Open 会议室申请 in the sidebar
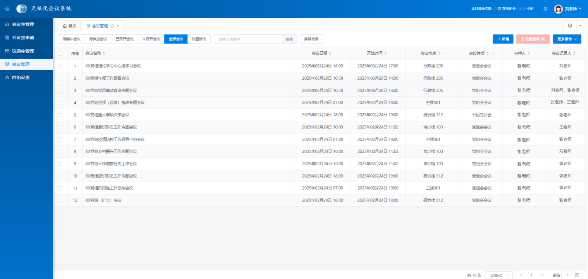 27,38
